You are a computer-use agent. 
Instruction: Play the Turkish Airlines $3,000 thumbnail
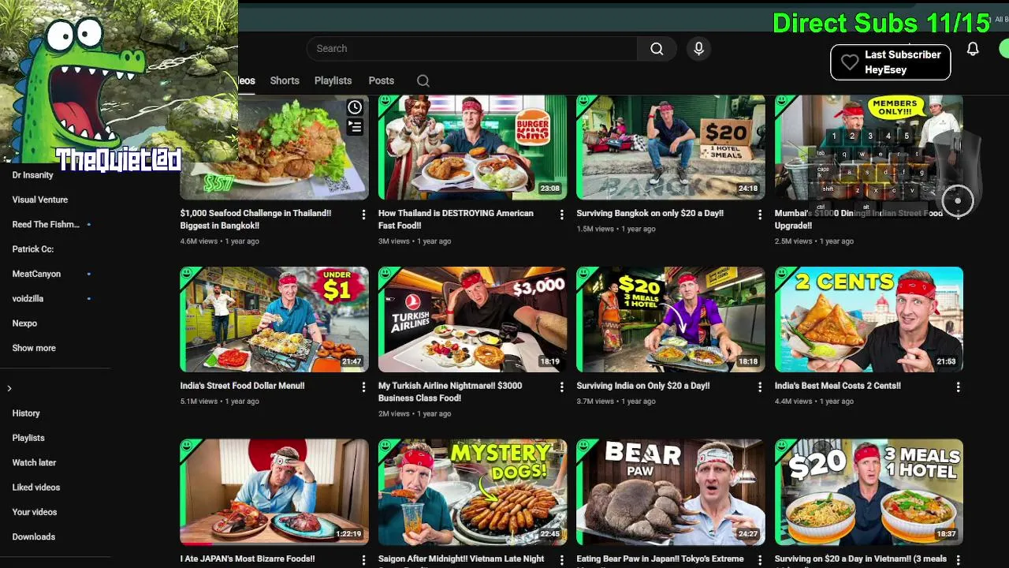coord(472,319)
